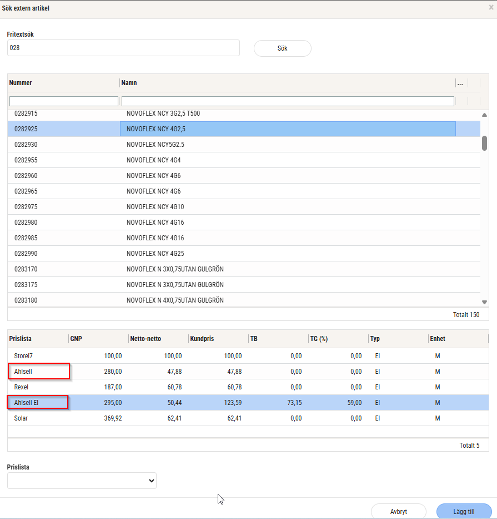Click the Lägg till button
497x519 pixels.
pyautogui.click(x=464, y=511)
